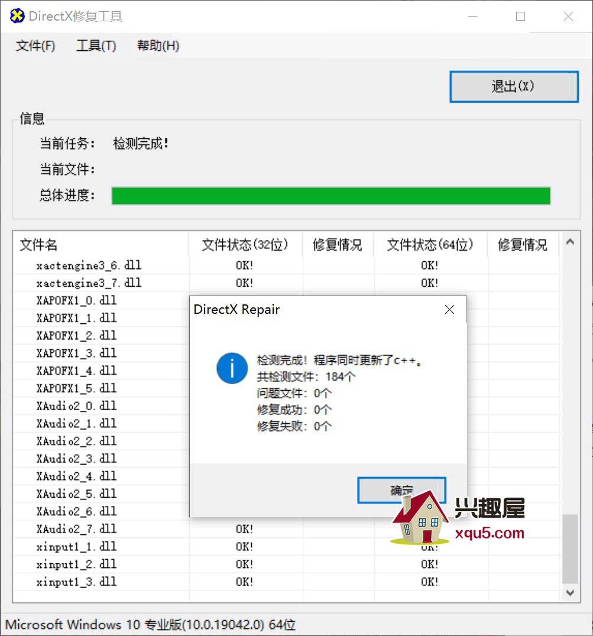Click the scrollbar up arrow
Screen dimensions: 593x636
(x=570, y=242)
